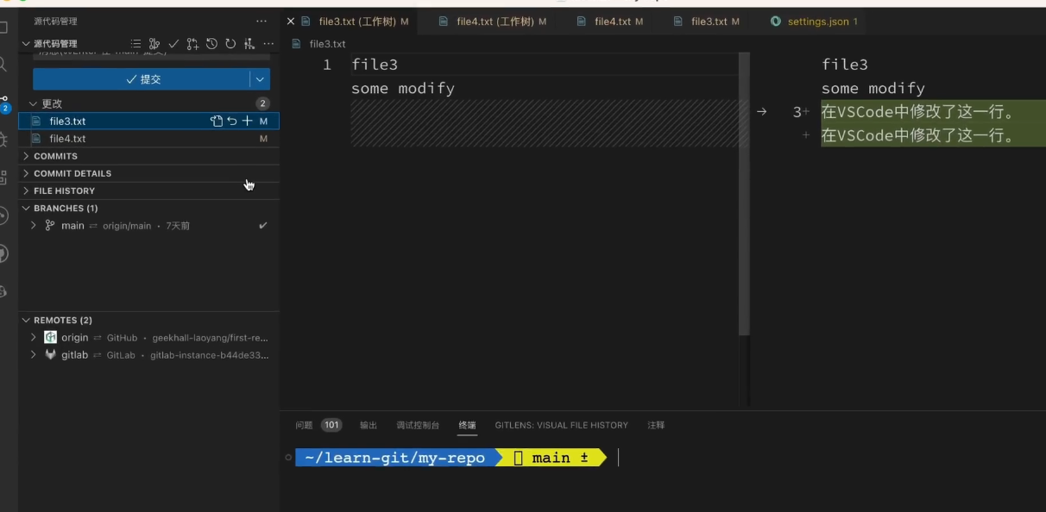Open the view history icon in Source Control
The height and width of the screenshot is (512, 1046).
tap(211, 43)
